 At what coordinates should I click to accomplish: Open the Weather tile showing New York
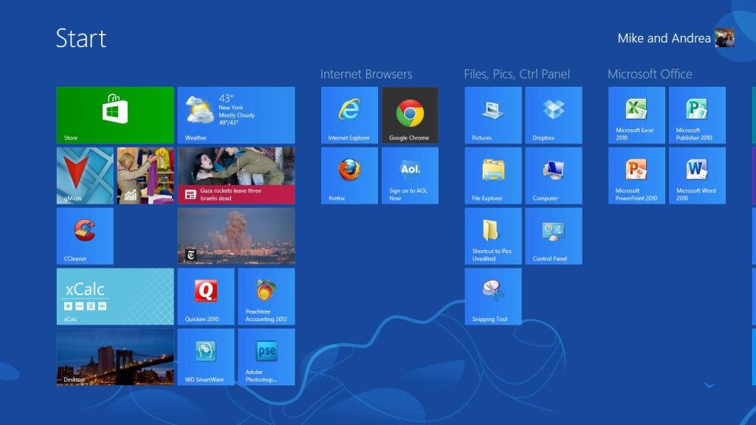[236, 115]
